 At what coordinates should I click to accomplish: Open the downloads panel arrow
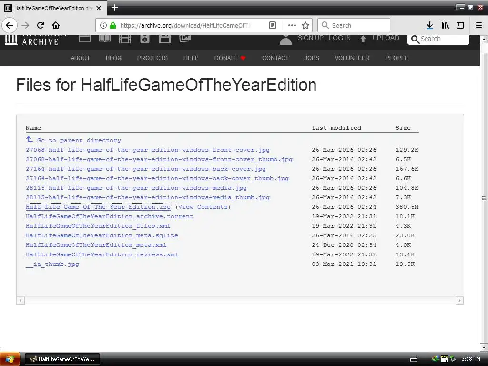click(429, 25)
